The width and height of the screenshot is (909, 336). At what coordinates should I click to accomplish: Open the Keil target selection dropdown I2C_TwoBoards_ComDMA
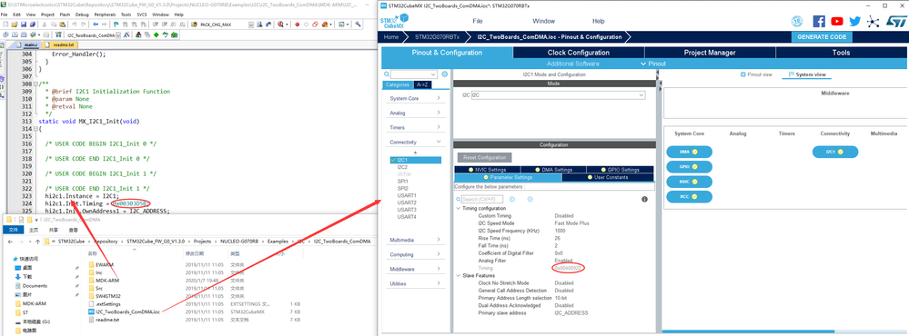pos(118,35)
